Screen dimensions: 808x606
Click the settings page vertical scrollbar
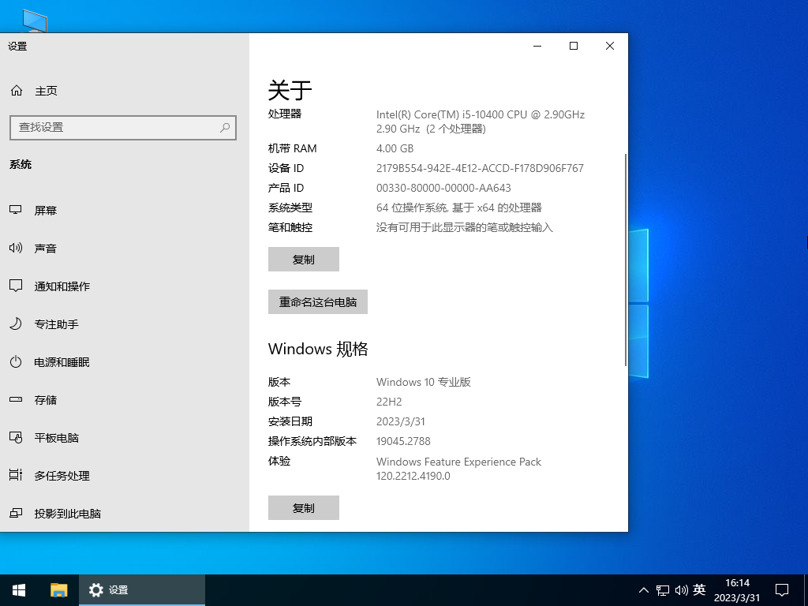pos(625,260)
